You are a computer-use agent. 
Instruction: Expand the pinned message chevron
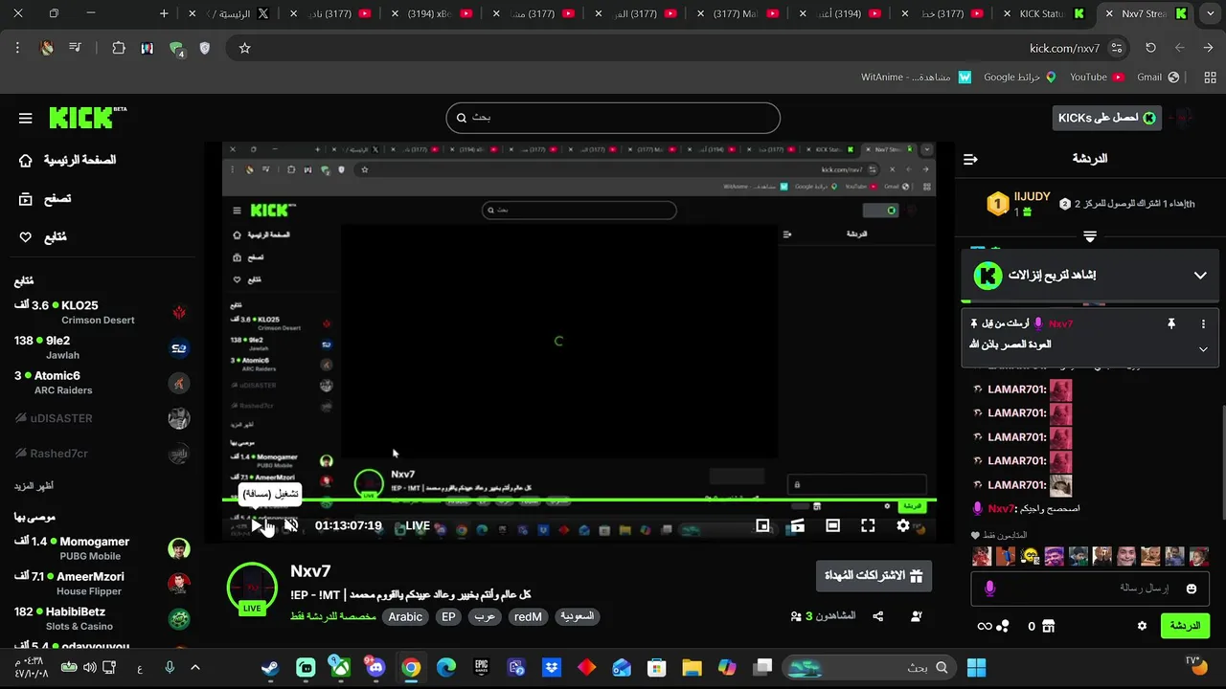coord(1203,349)
